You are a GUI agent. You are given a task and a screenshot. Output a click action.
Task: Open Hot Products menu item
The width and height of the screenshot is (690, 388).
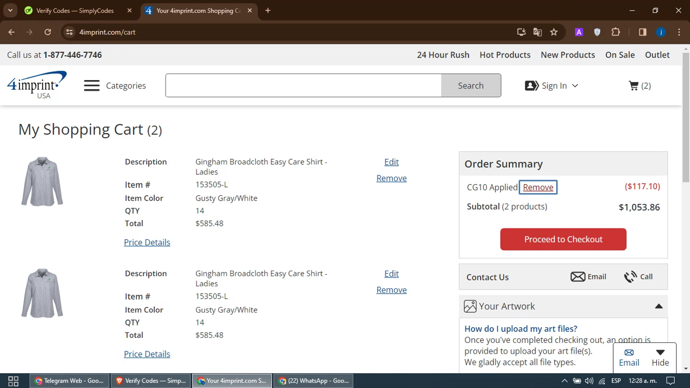tap(505, 55)
